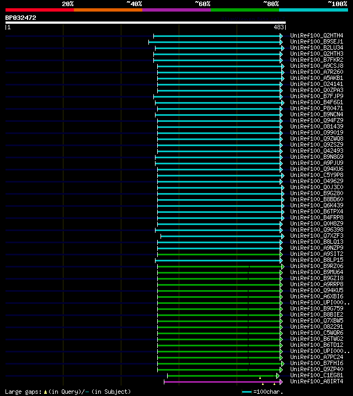Select the UniRef100_A7R260 hit name
The width and height of the screenshot is (353, 396).
(317, 72)
